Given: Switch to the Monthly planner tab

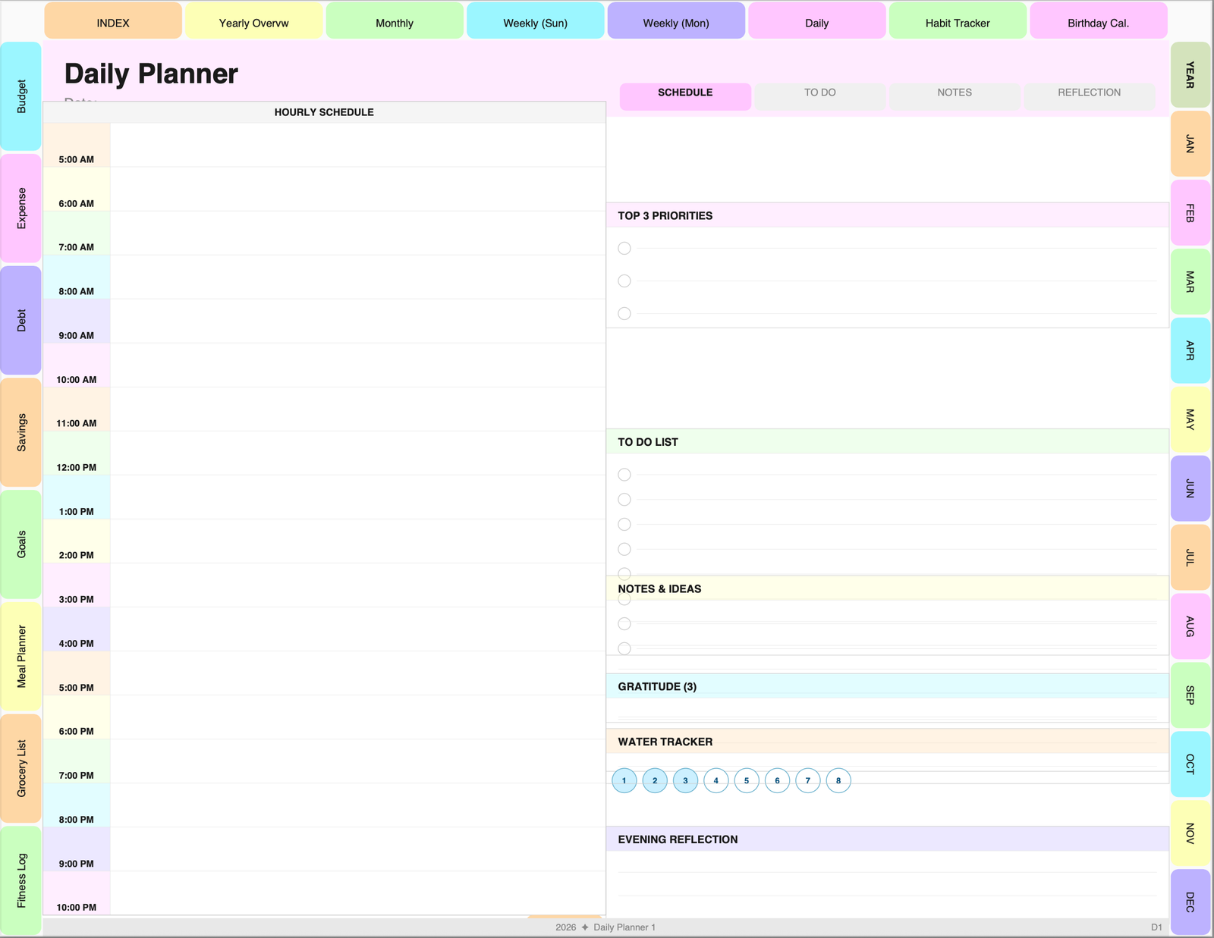Looking at the screenshot, I should pyautogui.click(x=395, y=22).
